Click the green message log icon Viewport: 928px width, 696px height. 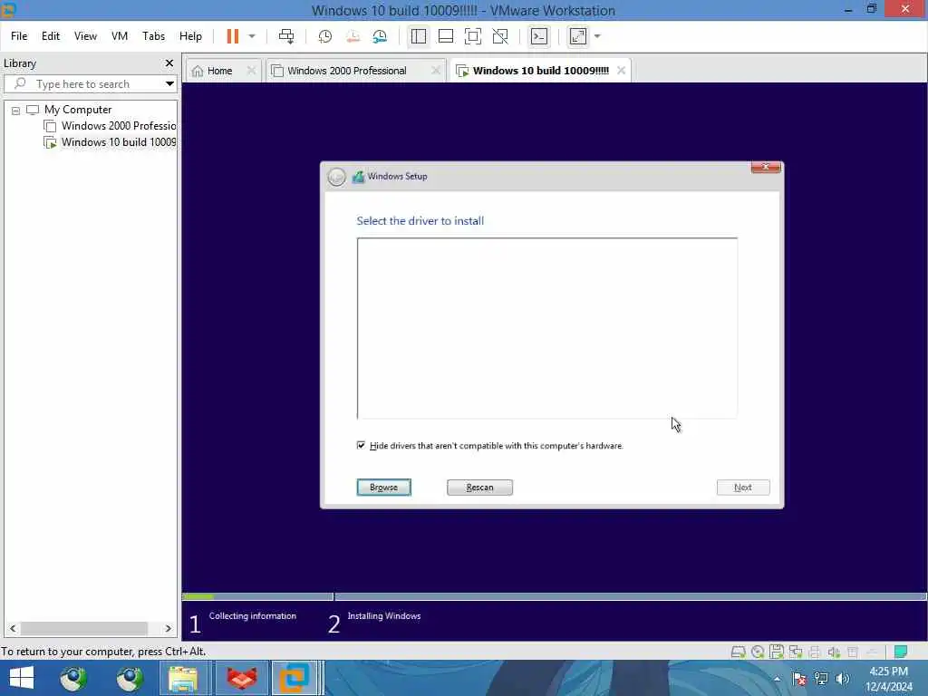coord(900,652)
